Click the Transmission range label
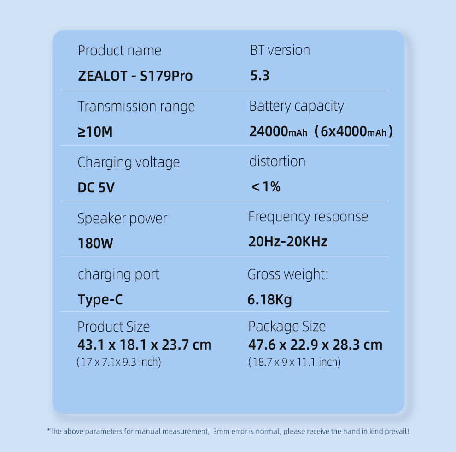 tap(136, 107)
